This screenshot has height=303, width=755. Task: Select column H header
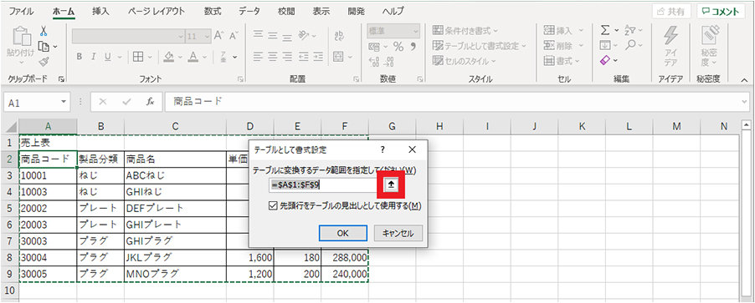pos(439,126)
